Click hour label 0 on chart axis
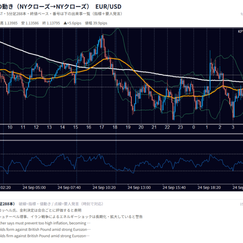 (194, 127)
